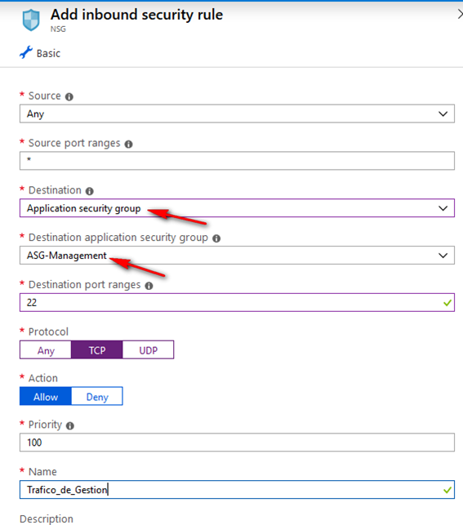The height and width of the screenshot is (525, 463).
Task: Click the Source port ranges info icon
Action: (x=128, y=144)
